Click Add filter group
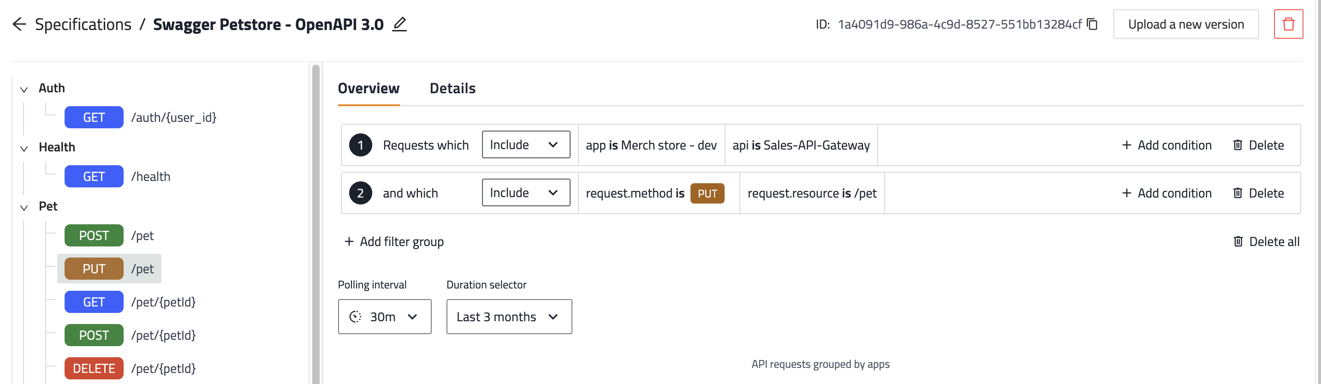 tap(394, 241)
